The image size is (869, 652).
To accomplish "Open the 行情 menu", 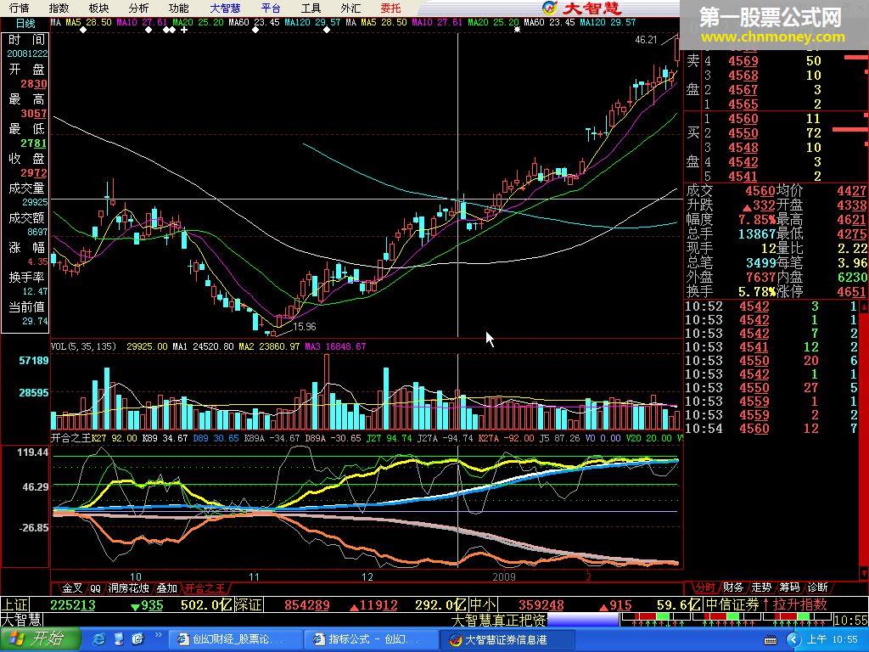I will tap(19, 8).
